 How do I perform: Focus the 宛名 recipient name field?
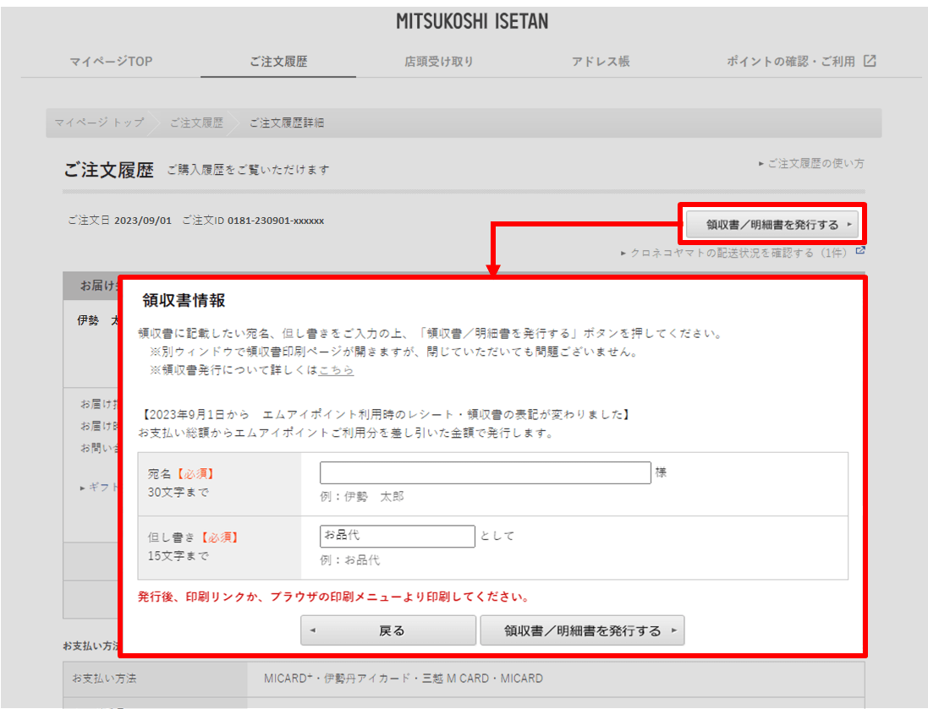tap(486, 472)
